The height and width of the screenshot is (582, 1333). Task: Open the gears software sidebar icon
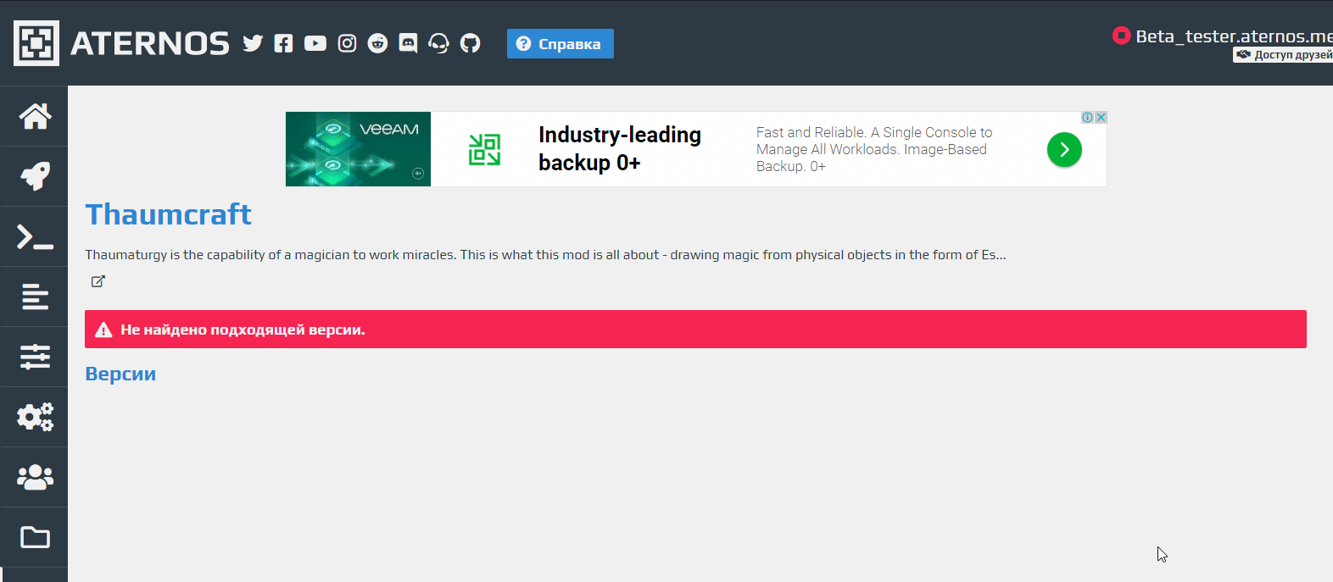[x=35, y=417]
